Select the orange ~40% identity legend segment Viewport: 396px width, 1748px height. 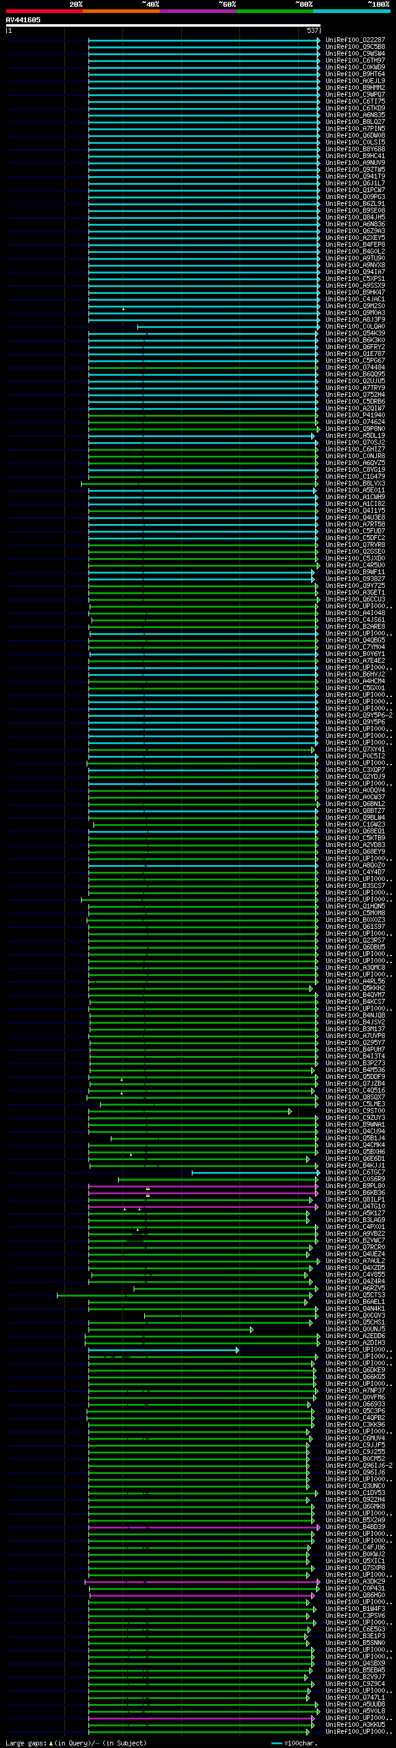(x=121, y=11)
